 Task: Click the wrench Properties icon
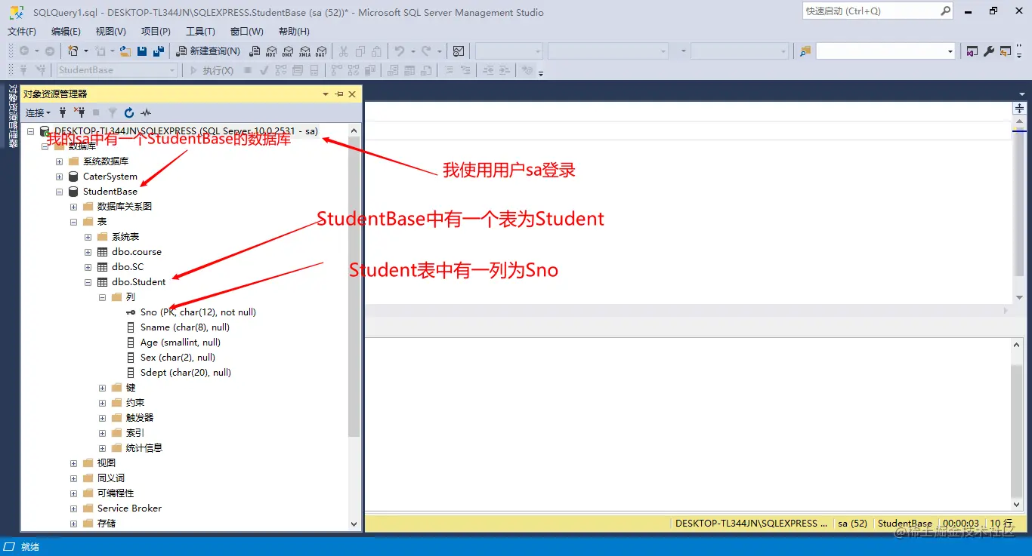click(x=989, y=51)
